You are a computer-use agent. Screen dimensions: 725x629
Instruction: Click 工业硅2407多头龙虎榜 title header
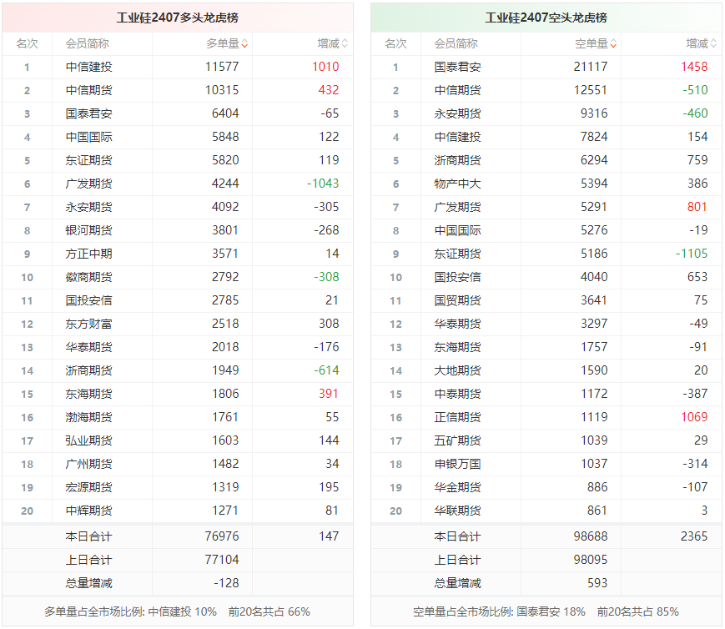178,18
